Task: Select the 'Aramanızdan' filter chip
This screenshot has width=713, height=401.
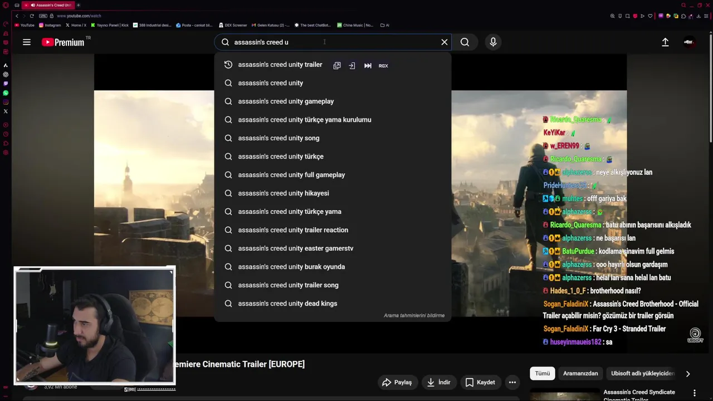Action: [580, 373]
